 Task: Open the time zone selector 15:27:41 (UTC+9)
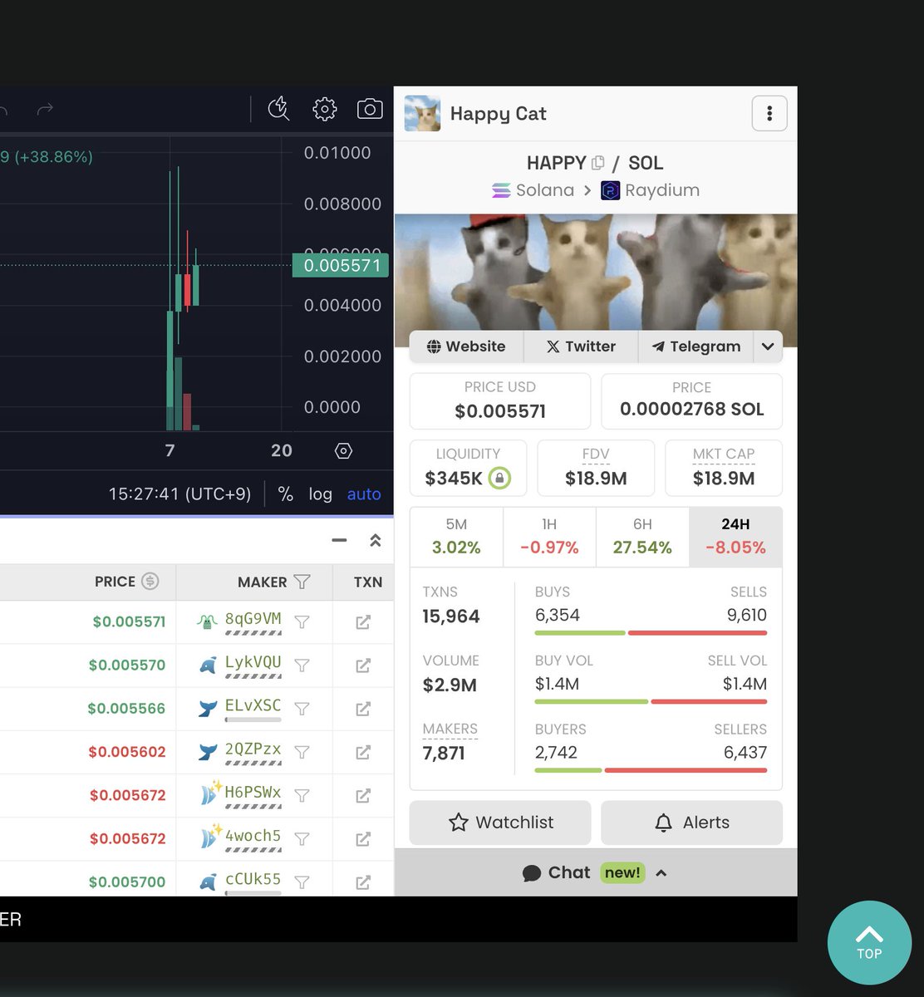(x=179, y=494)
